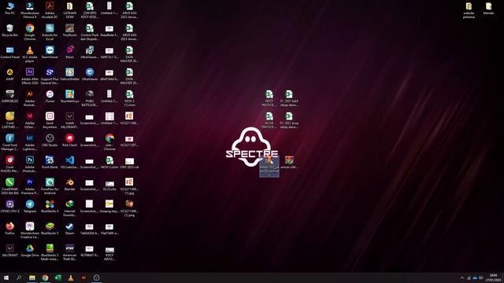Select Corel Font Manager icon
504x283 pixels.
pyautogui.click(x=10, y=141)
